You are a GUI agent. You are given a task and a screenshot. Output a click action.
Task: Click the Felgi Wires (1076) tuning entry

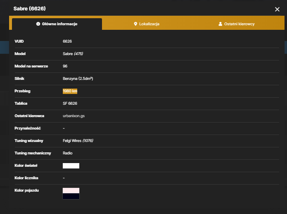tap(78, 141)
